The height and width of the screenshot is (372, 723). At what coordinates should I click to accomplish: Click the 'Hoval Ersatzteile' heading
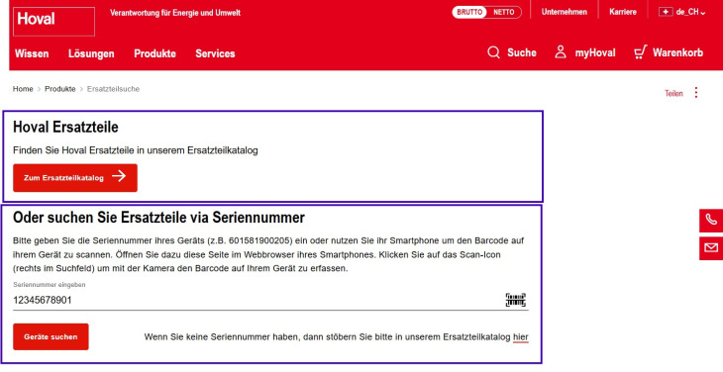tap(65, 127)
